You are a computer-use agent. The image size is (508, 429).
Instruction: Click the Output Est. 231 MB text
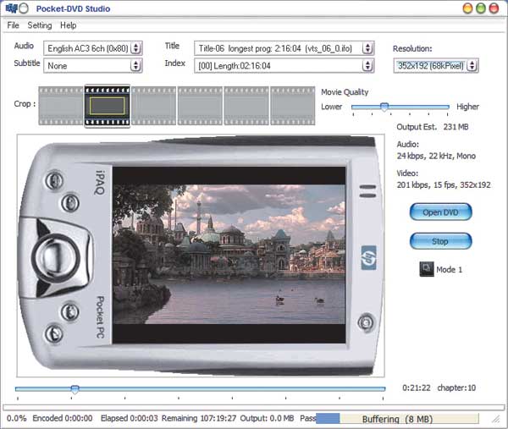[x=433, y=127]
